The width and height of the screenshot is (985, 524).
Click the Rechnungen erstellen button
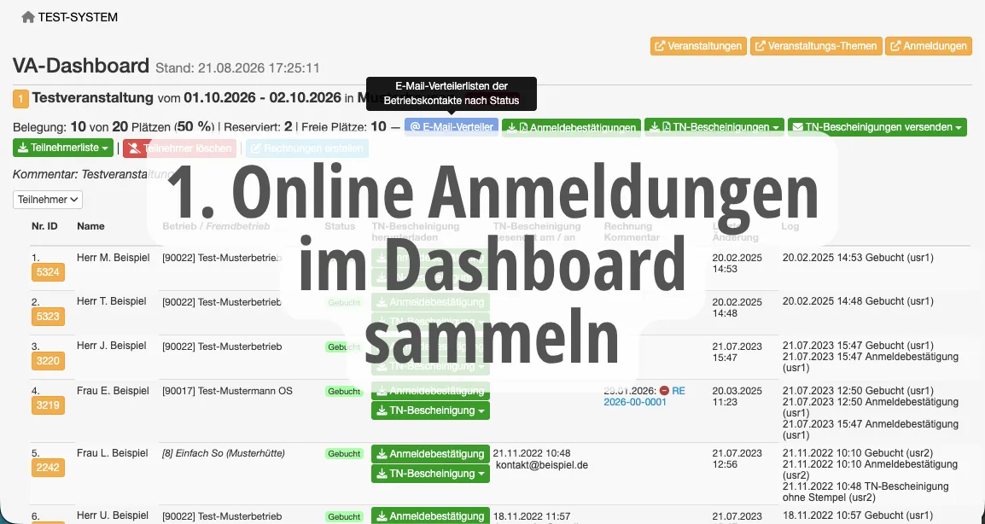click(307, 148)
